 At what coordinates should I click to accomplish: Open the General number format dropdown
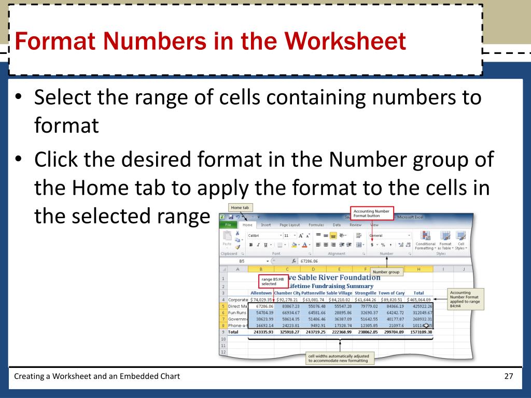[409, 236]
